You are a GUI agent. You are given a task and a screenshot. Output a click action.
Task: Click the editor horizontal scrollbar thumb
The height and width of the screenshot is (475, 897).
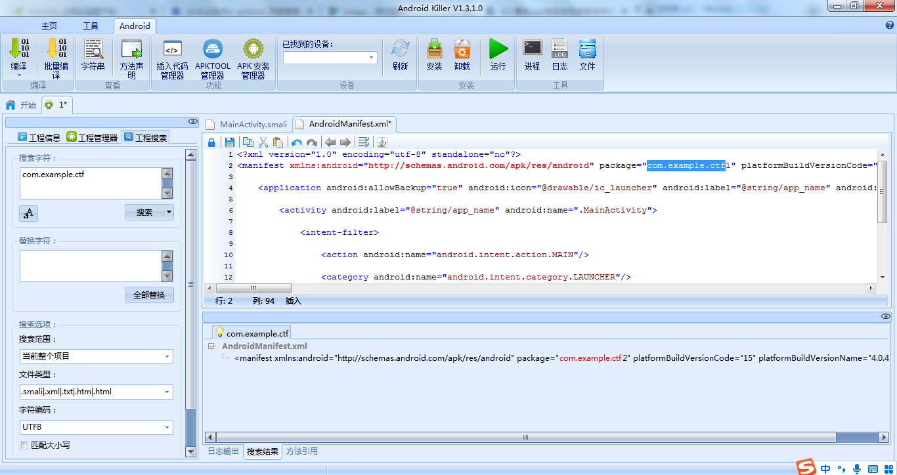(253, 288)
